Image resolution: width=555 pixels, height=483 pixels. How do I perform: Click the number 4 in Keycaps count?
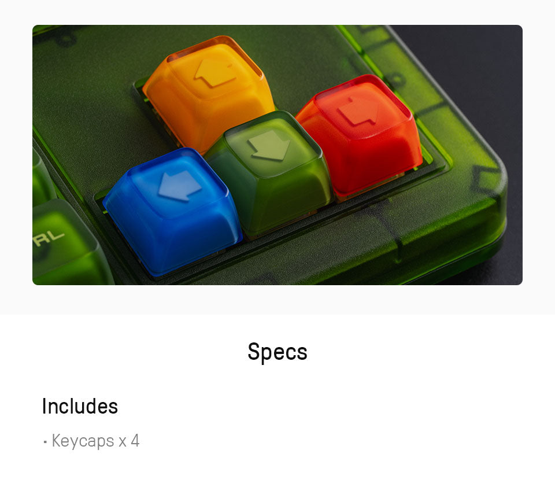coord(135,441)
